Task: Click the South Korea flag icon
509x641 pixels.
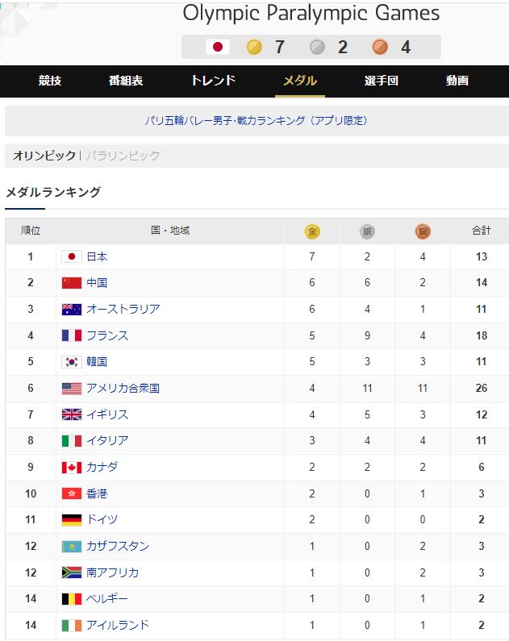Action: tap(72, 362)
